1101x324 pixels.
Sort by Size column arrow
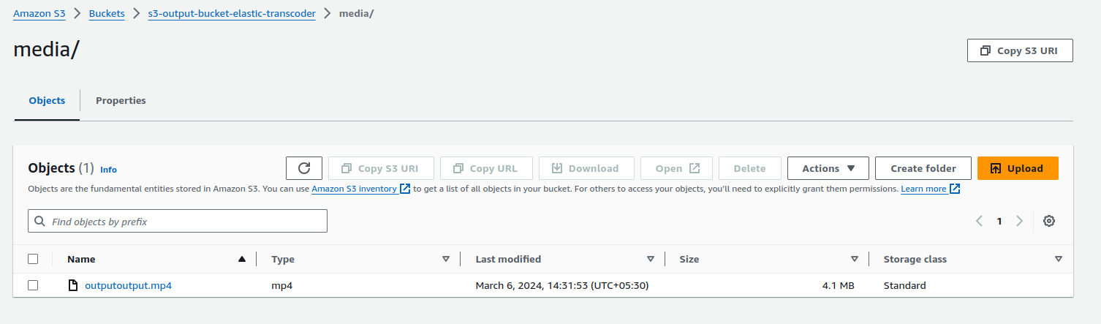coord(855,259)
